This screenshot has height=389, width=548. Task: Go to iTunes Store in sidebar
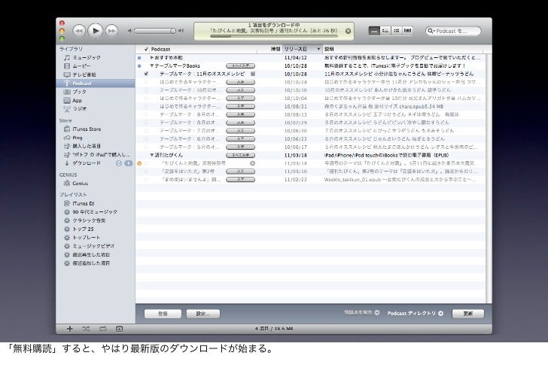tap(83, 129)
